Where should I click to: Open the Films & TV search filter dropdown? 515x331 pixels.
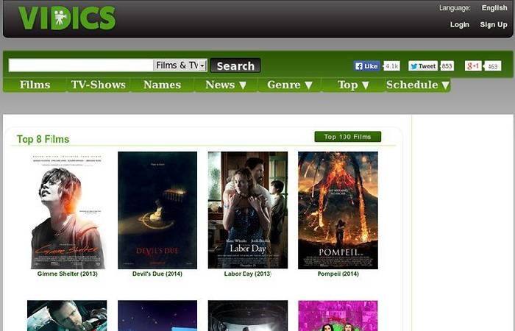point(180,65)
